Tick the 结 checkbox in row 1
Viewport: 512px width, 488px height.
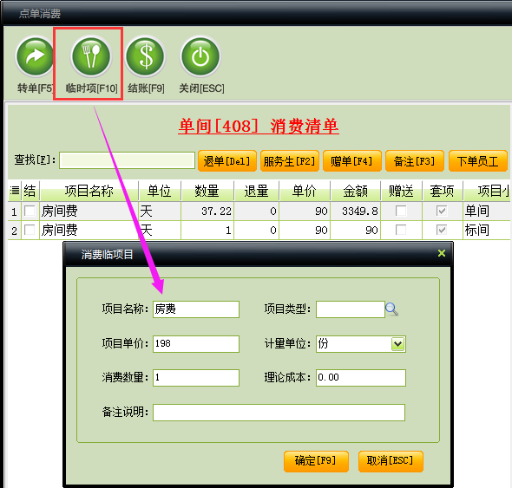[30, 211]
